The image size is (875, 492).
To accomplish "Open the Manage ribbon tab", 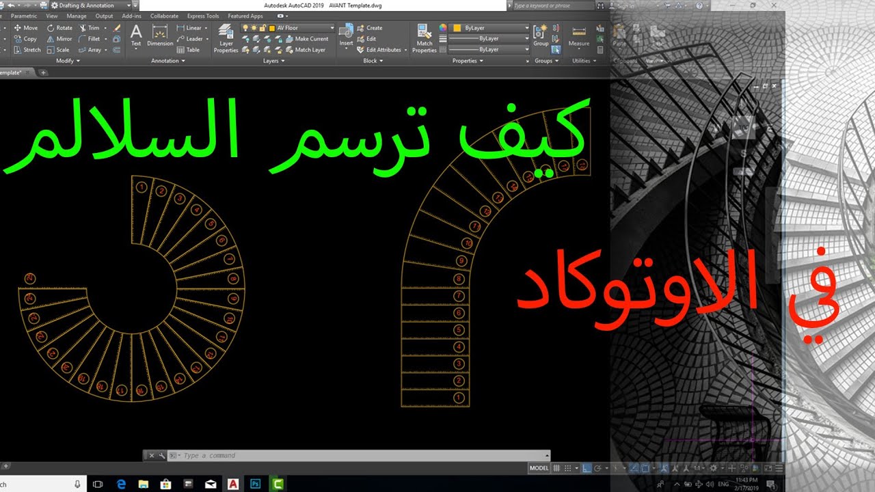I will [77, 16].
